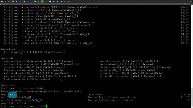Viewport: 193px width, 108px height.
Task: Click the 'Complete!' message
Action: click(8, 85)
